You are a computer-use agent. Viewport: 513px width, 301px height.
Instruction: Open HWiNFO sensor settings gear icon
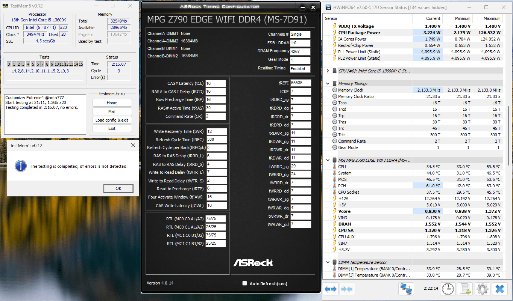coord(483,289)
